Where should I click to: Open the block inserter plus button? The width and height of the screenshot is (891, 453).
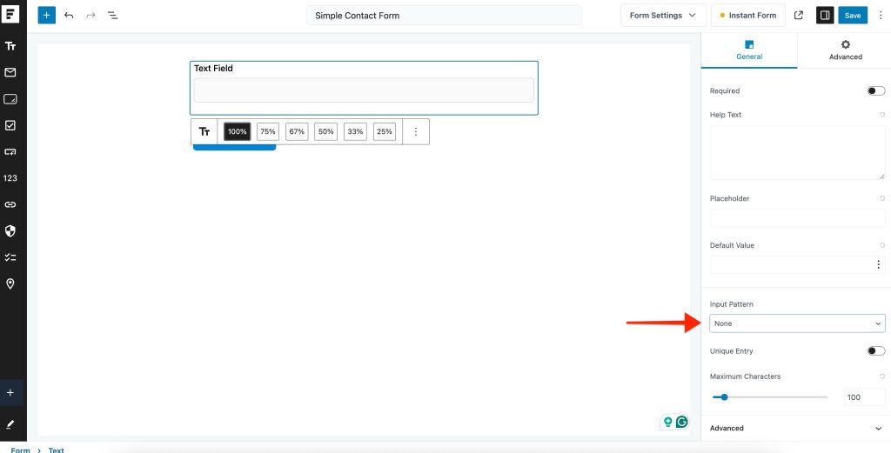click(47, 16)
